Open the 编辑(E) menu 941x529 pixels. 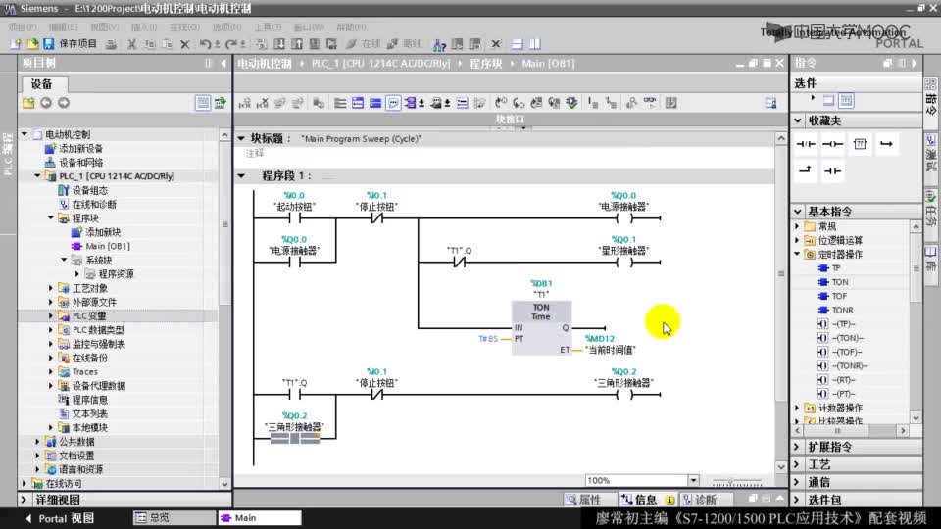coord(63,27)
